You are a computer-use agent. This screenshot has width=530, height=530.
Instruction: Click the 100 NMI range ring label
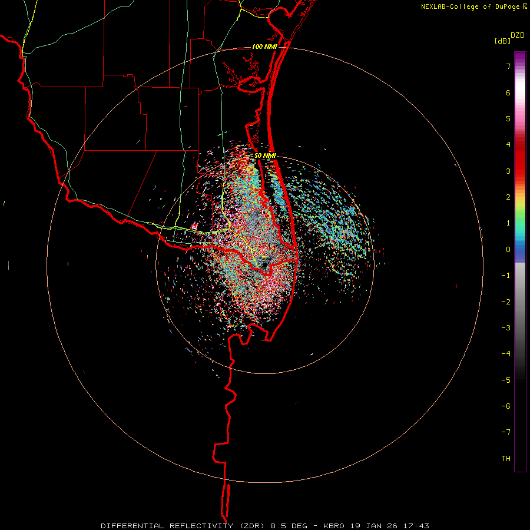[x=264, y=47]
